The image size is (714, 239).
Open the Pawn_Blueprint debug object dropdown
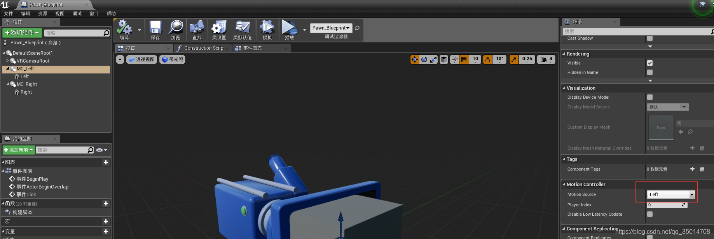(331, 28)
